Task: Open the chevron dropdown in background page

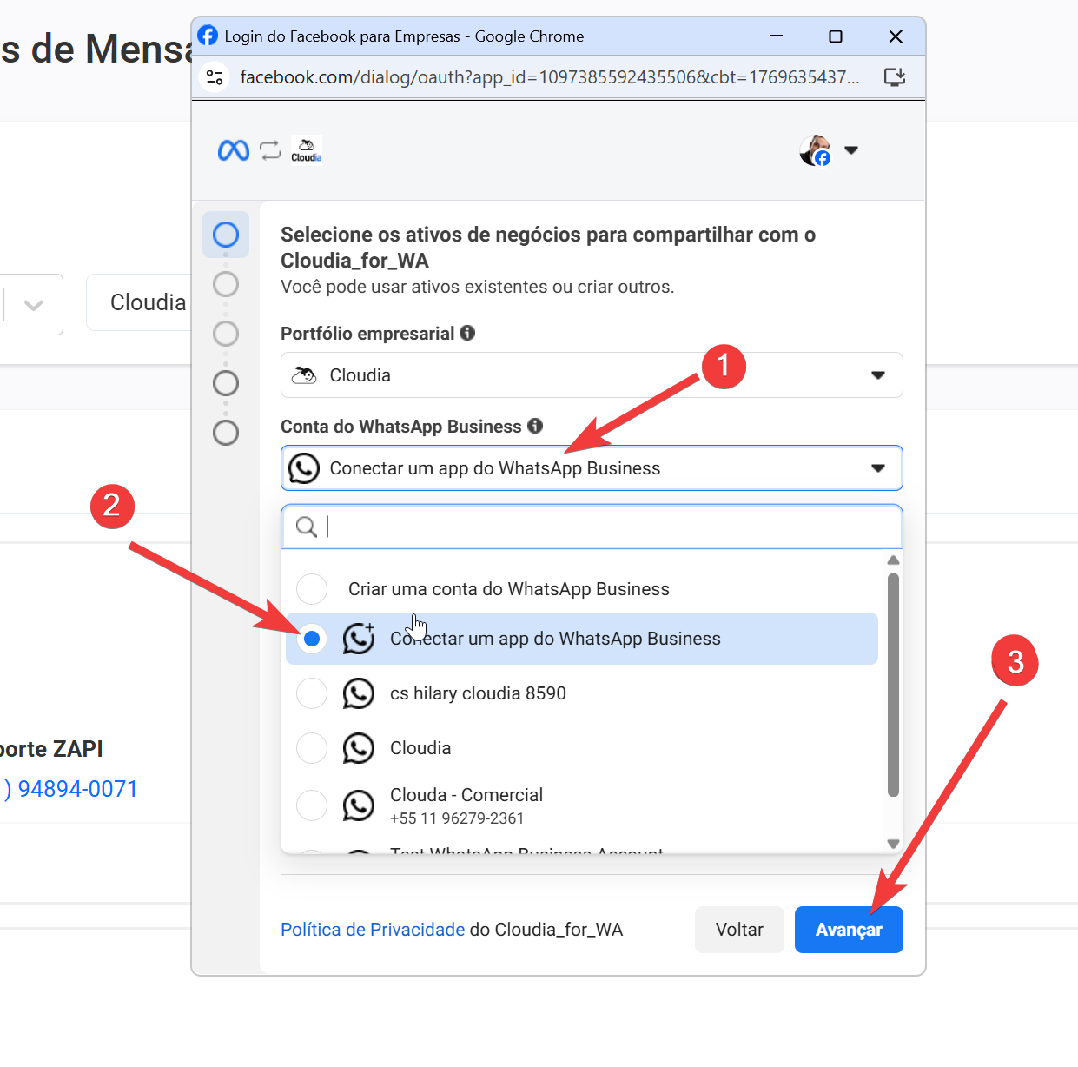Action: pos(33,305)
